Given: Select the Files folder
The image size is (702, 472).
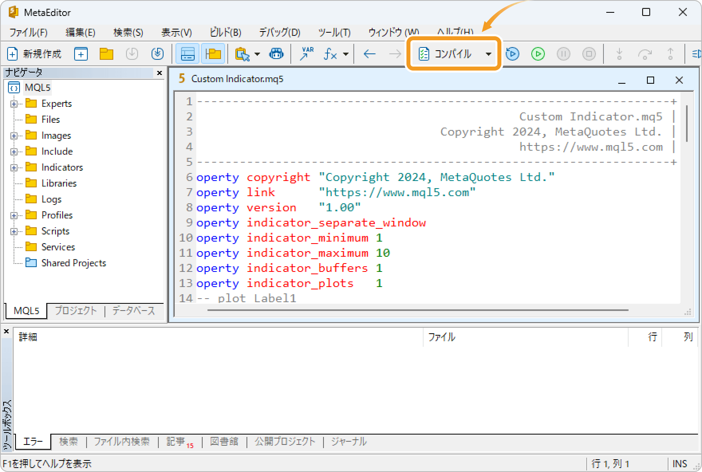Looking at the screenshot, I should pos(51,120).
